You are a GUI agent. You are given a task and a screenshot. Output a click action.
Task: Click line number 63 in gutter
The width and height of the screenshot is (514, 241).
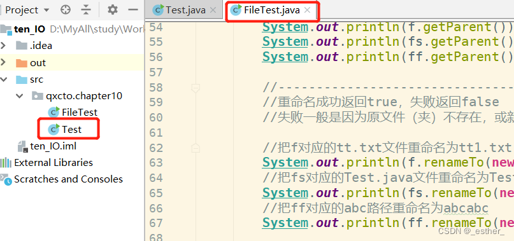click(156, 163)
